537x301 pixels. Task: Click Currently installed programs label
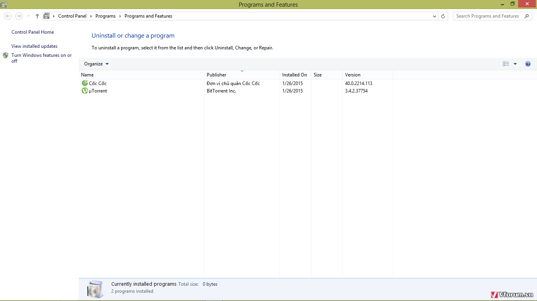(144, 284)
